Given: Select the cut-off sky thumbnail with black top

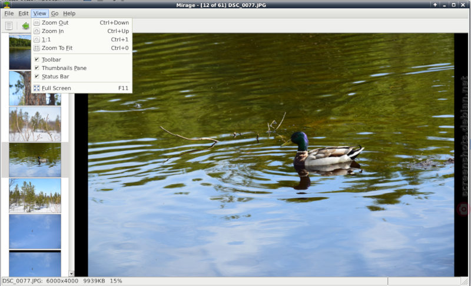Looking at the screenshot, I should coord(35,263).
